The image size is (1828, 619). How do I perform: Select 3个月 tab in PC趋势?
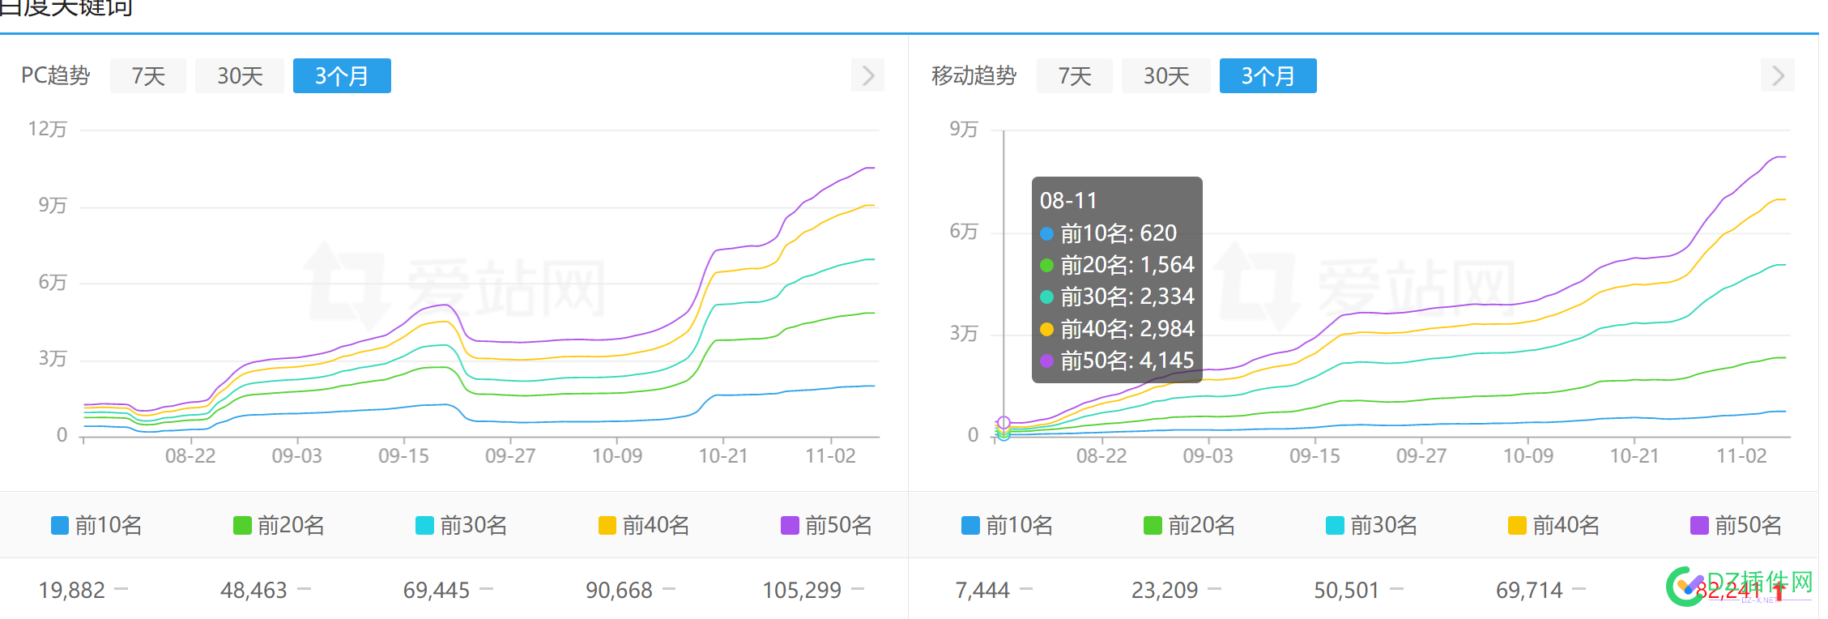[x=342, y=76]
